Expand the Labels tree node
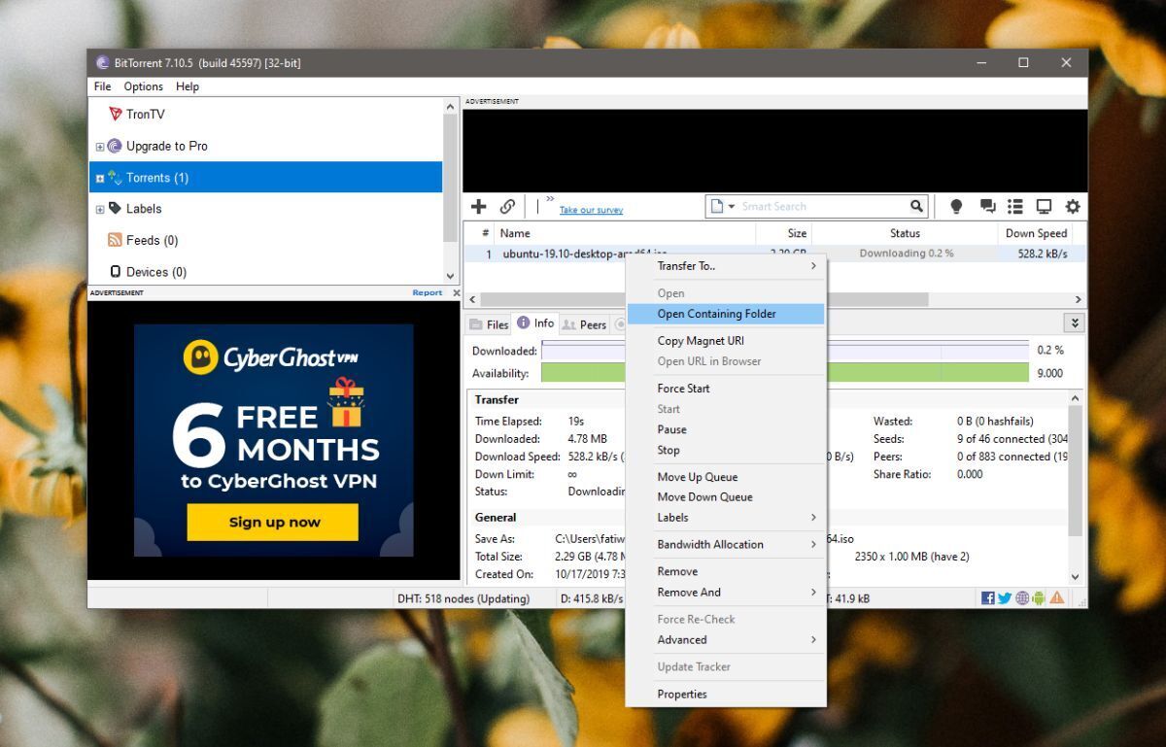1166x747 pixels. (x=99, y=210)
